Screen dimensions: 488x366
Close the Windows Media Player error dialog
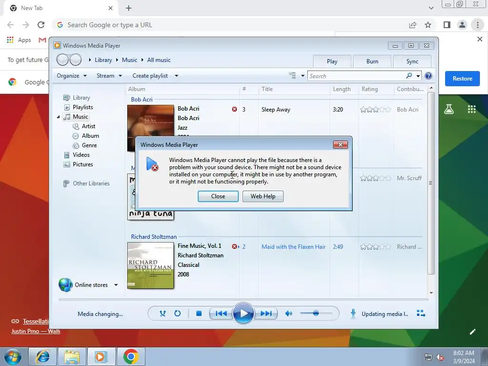point(218,196)
